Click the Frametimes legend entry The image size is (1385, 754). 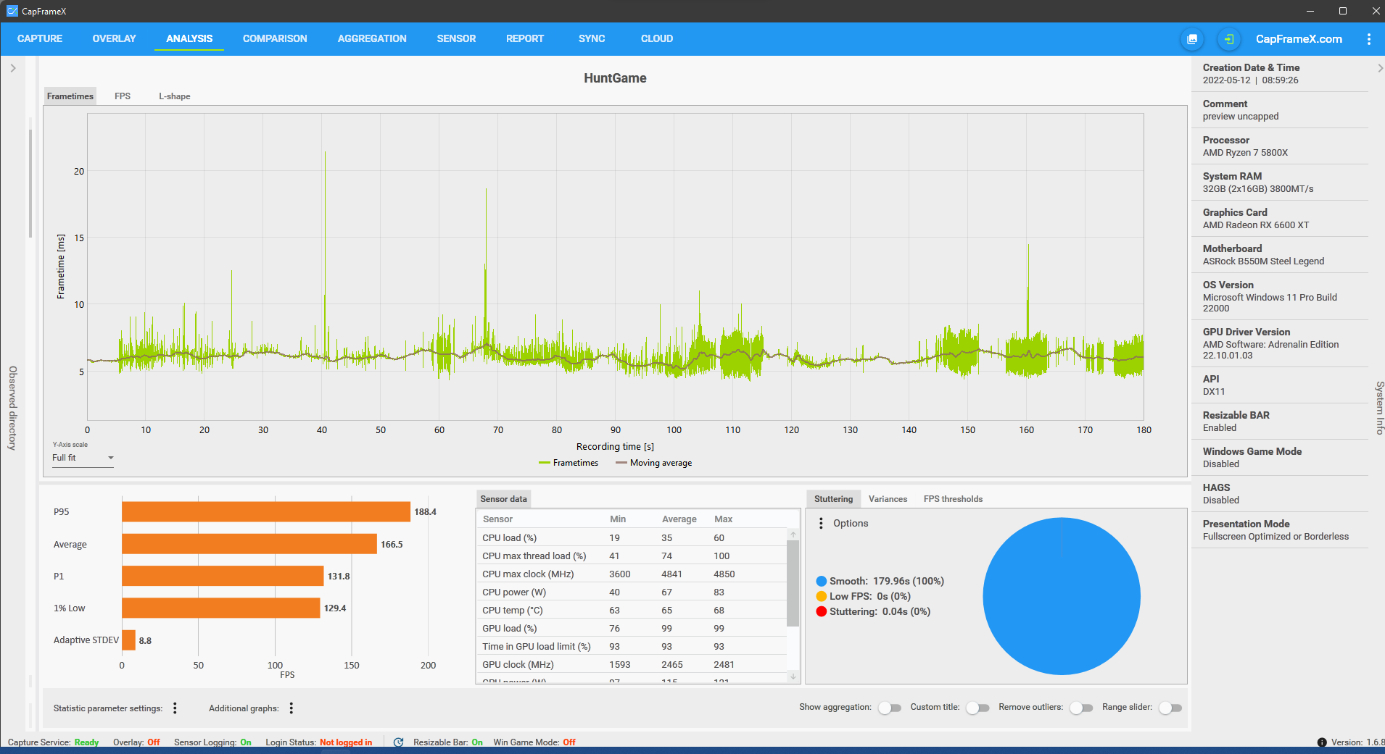click(x=569, y=463)
